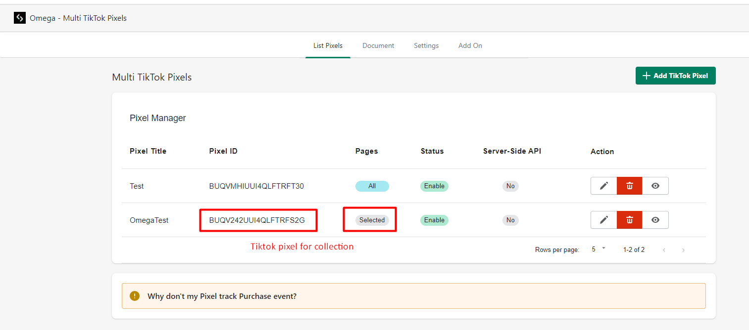Click the Pixel ID column header
749x330 pixels.
pos(223,151)
